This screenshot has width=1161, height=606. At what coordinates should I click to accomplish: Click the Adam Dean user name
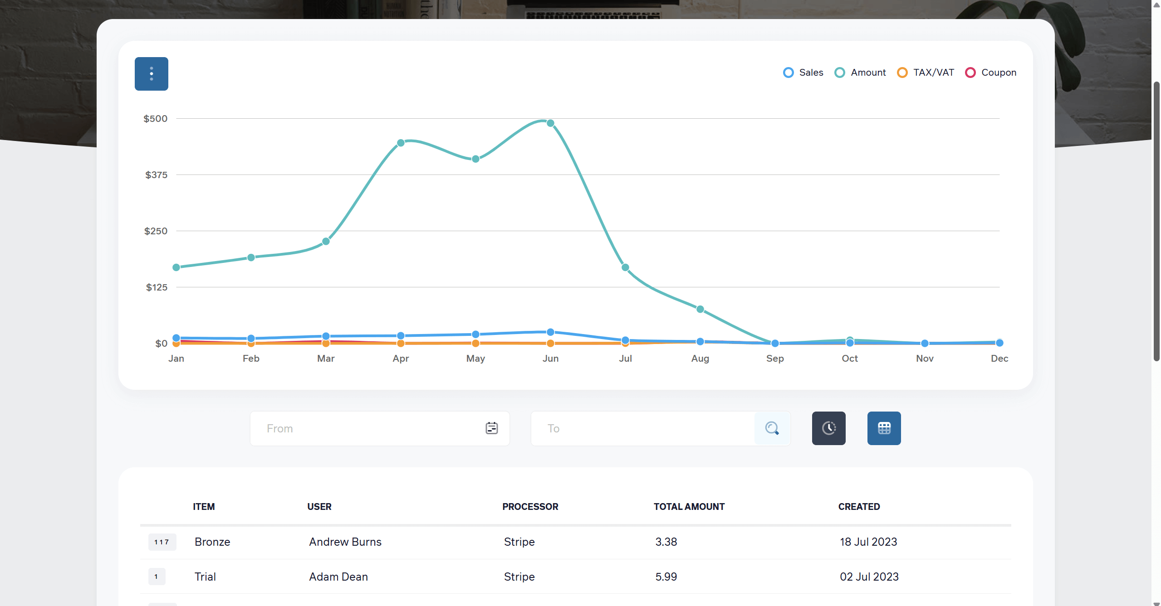coord(338,577)
